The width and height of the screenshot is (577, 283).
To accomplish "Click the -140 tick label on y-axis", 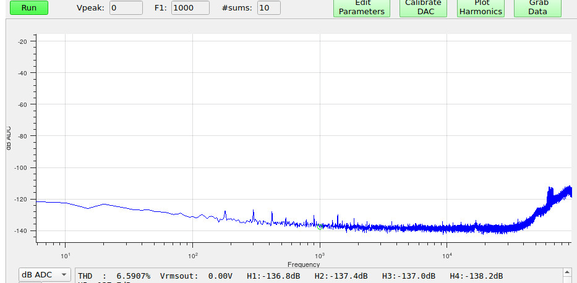I will pos(21,231).
